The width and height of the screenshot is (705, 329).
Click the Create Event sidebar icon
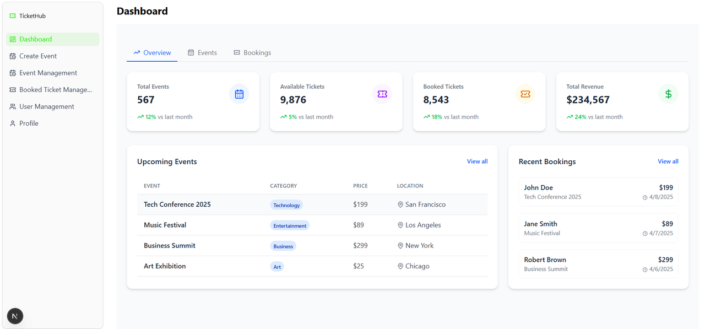point(13,56)
